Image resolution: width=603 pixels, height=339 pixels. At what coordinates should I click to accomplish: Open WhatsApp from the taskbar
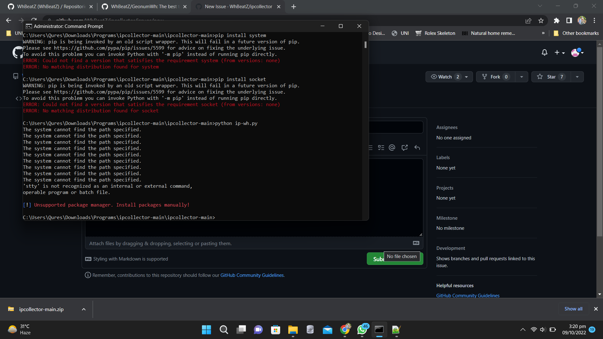pyautogui.click(x=362, y=330)
